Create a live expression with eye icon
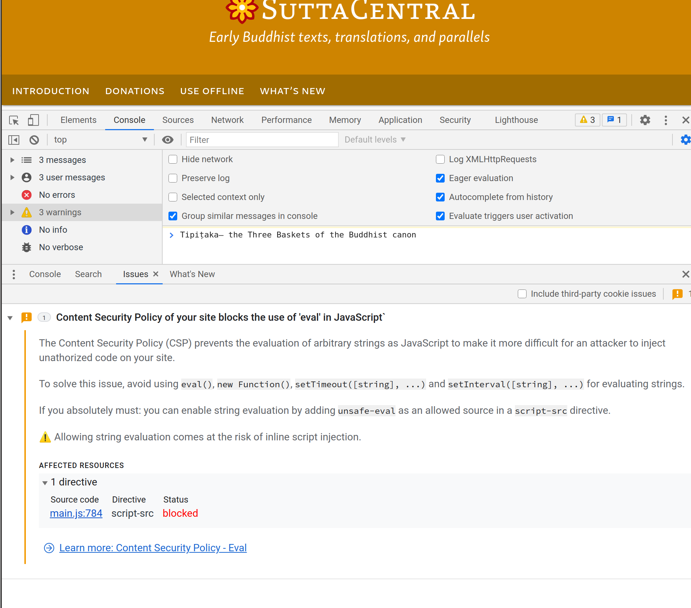The image size is (691, 608). pyautogui.click(x=168, y=140)
